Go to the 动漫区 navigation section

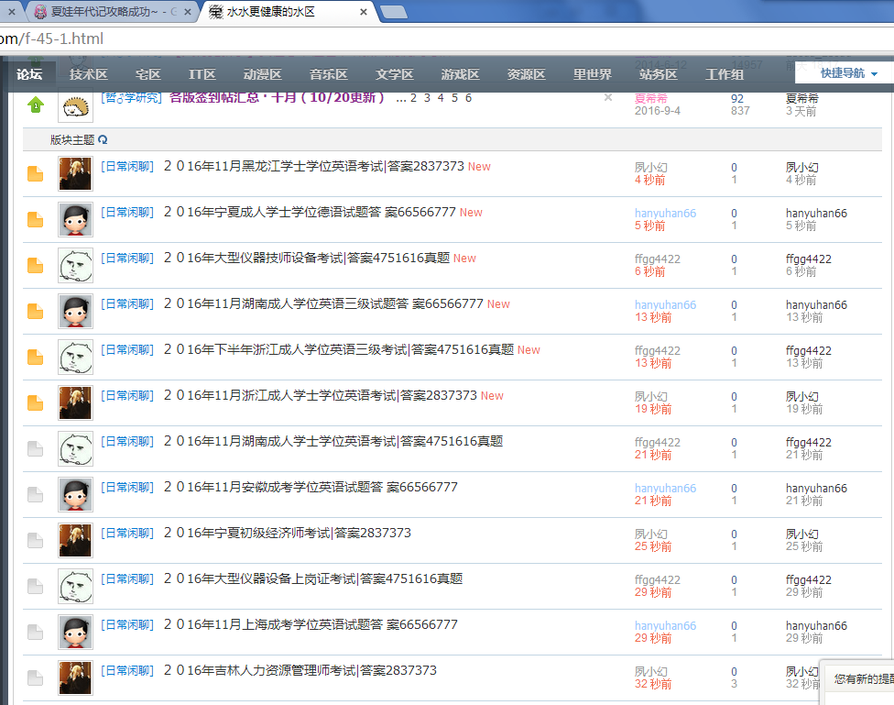point(263,74)
